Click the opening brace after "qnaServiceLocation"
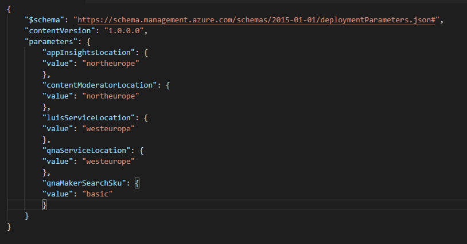 click(x=142, y=151)
